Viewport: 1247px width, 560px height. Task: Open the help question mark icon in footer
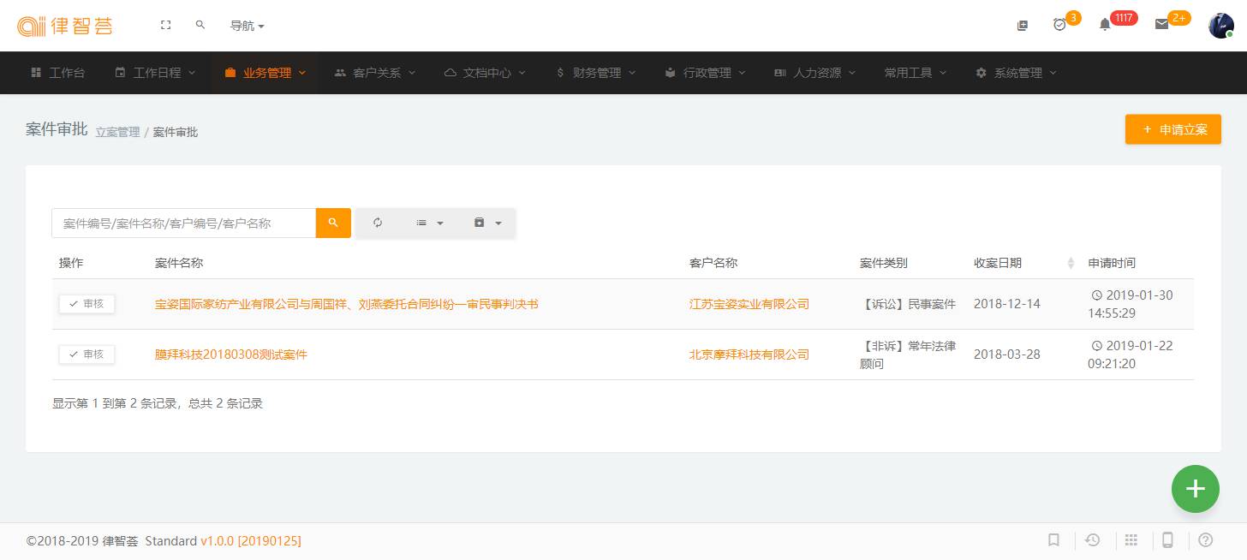tap(1205, 540)
